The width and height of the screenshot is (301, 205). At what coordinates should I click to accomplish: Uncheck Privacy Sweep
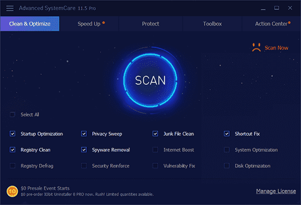point(84,134)
